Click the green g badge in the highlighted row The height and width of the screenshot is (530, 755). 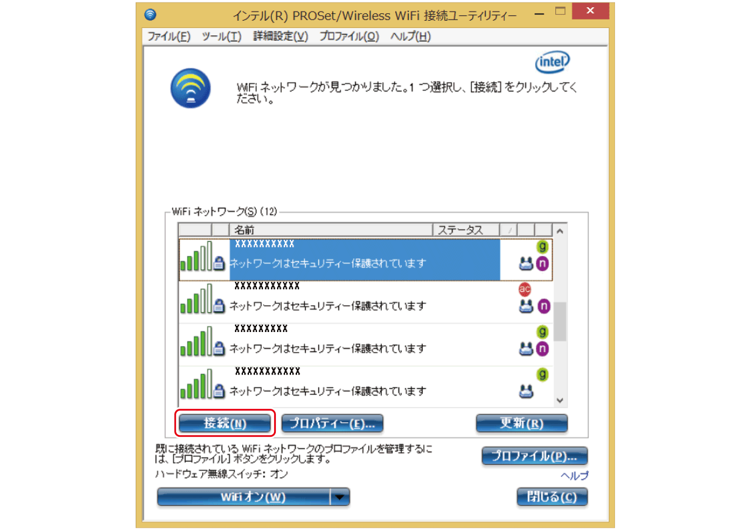point(543,247)
